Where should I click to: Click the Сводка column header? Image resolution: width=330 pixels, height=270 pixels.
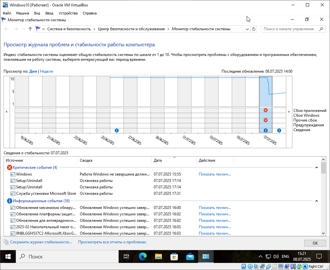pos(115,160)
